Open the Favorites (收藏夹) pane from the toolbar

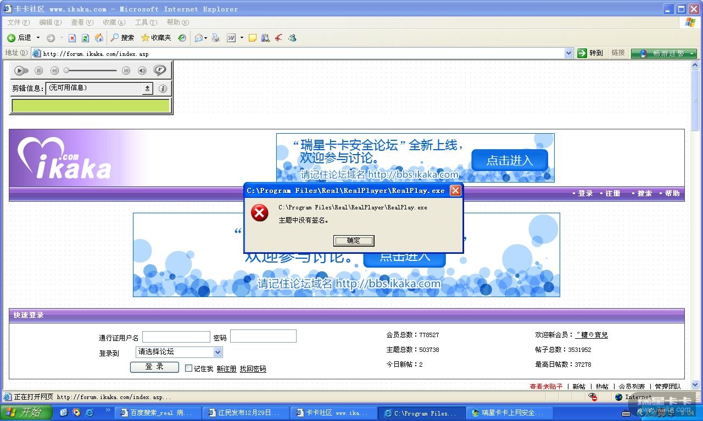[156, 38]
